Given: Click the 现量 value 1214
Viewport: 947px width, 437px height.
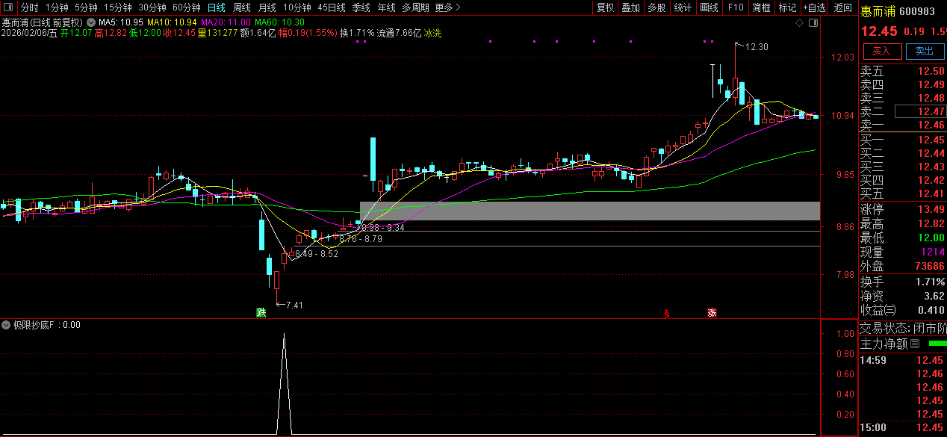Looking at the screenshot, I should [x=932, y=252].
